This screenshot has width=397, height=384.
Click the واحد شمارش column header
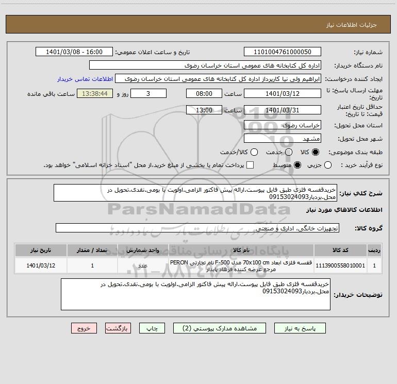click(x=143, y=250)
